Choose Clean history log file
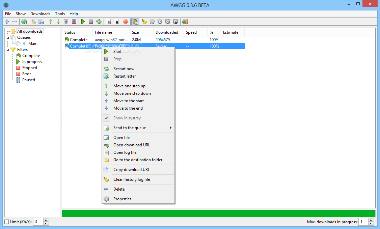Image resolution: width=380 pixels, height=229 pixels. 138,179
